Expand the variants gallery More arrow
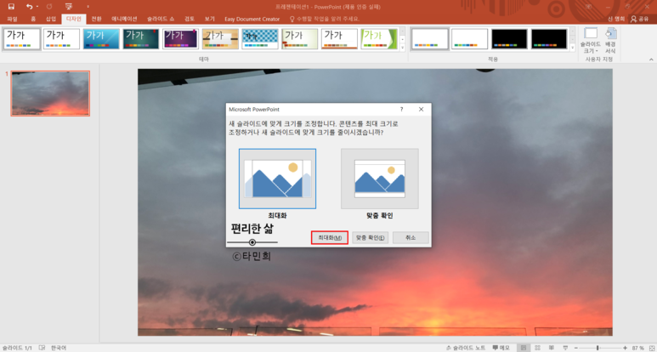This screenshot has height=352, width=657. click(573, 48)
